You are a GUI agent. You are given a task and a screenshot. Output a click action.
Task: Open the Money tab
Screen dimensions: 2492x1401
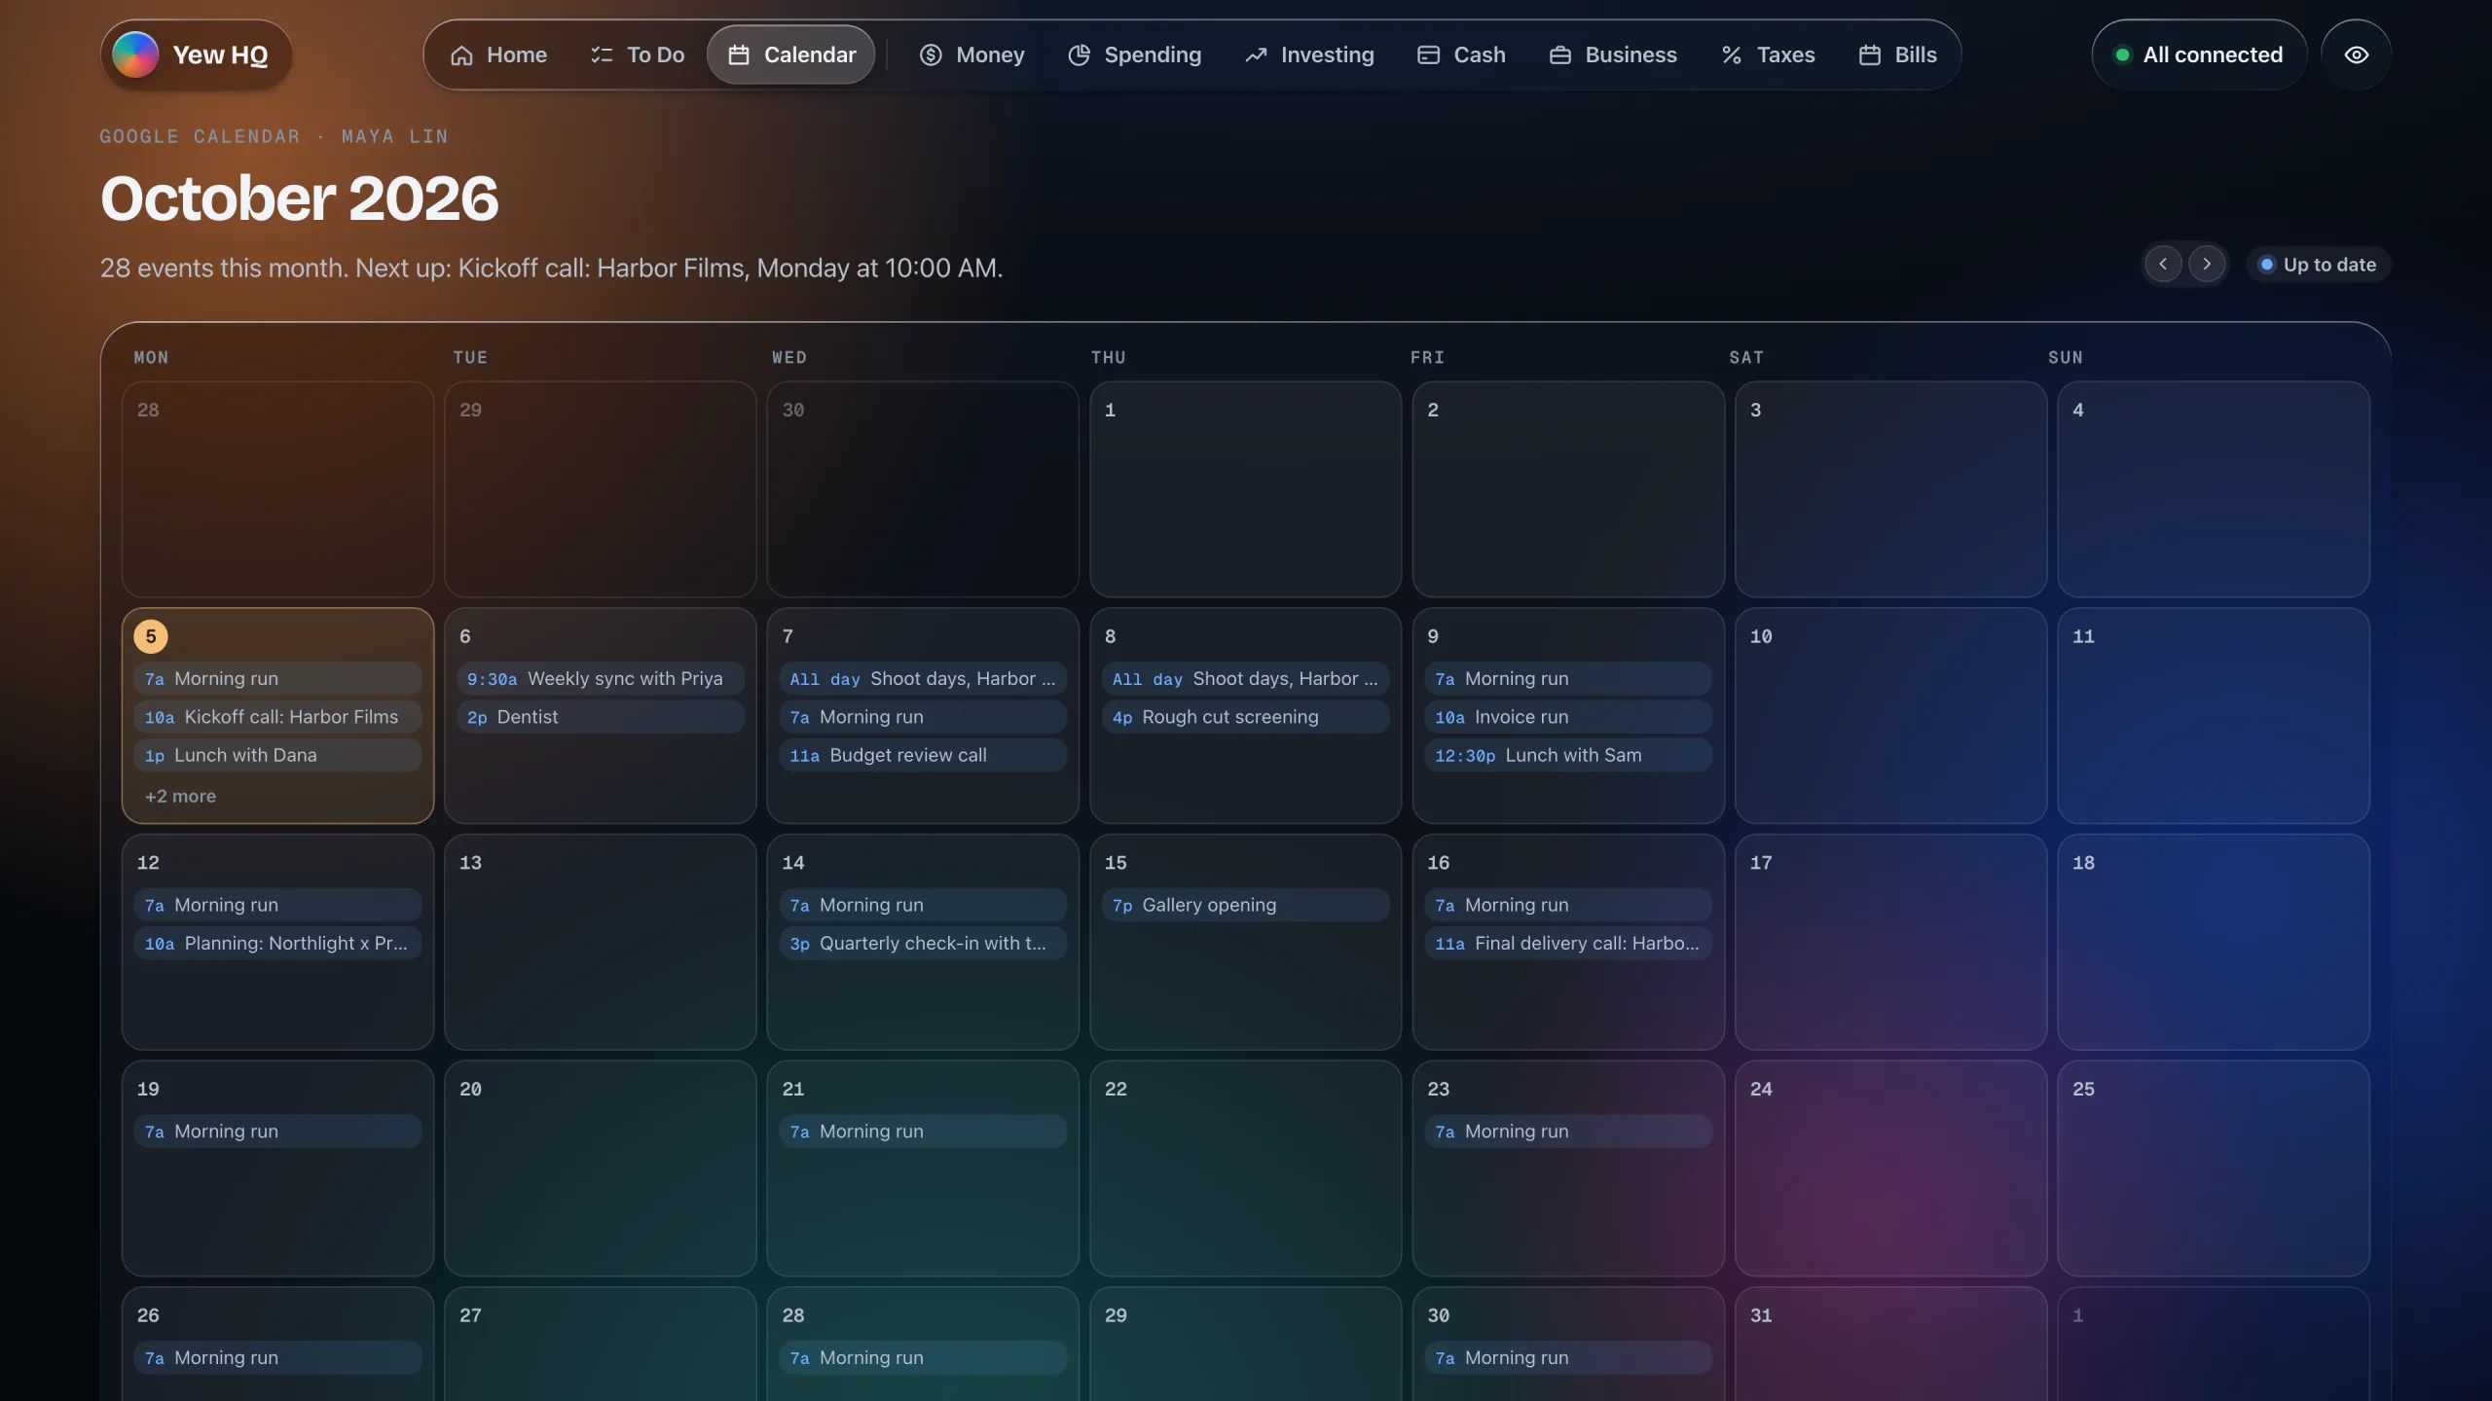coord(971,55)
